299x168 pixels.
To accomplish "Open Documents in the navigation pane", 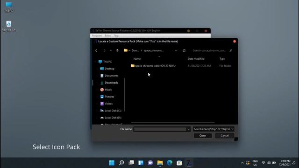I will [109, 76].
